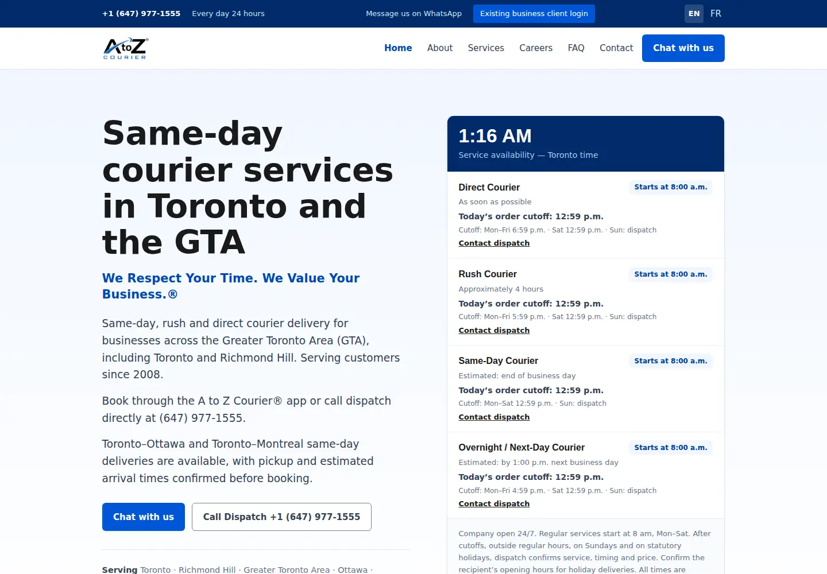
Task: Click 'We Respect Your Time' tagline
Action: (x=231, y=286)
